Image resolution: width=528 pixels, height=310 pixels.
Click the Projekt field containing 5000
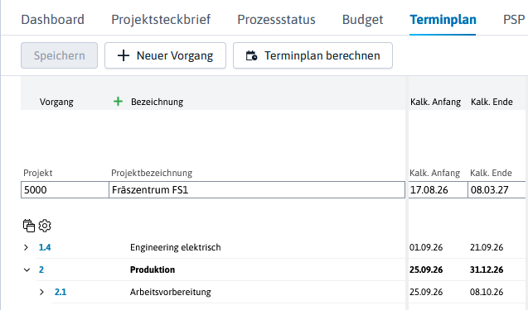(x=65, y=190)
